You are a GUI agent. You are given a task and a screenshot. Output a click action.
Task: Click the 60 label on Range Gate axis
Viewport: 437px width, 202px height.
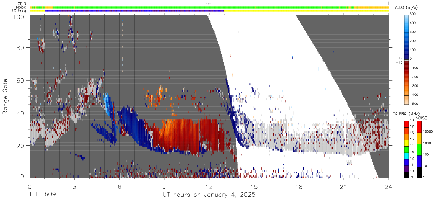click(x=20, y=81)
